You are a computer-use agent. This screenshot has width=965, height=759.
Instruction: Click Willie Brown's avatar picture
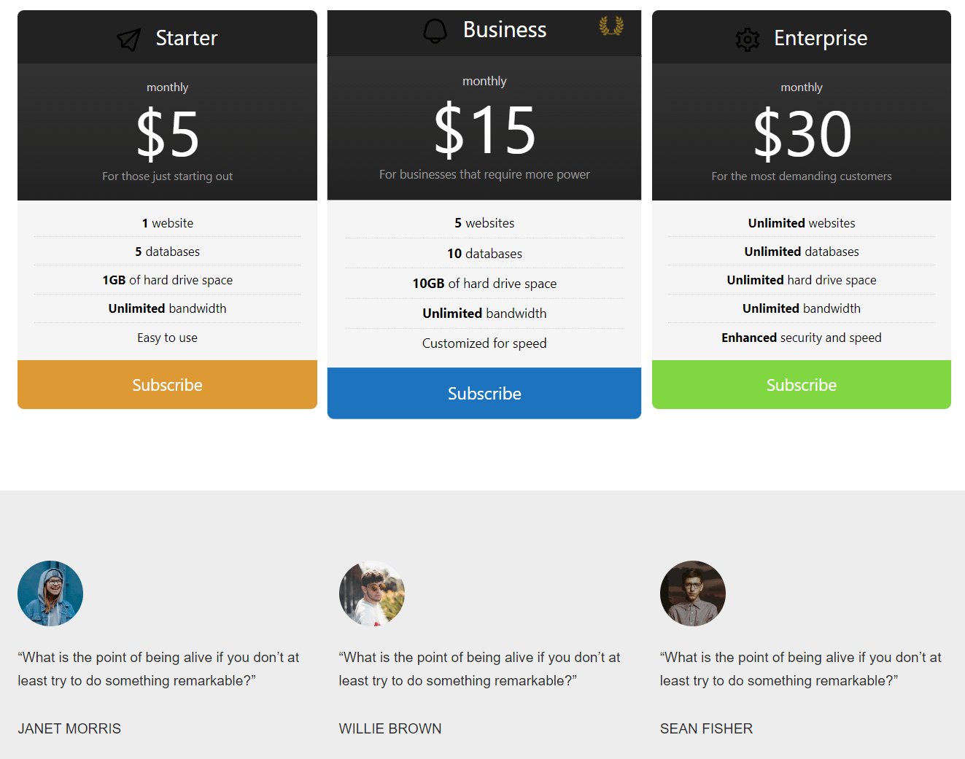coord(371,593)
